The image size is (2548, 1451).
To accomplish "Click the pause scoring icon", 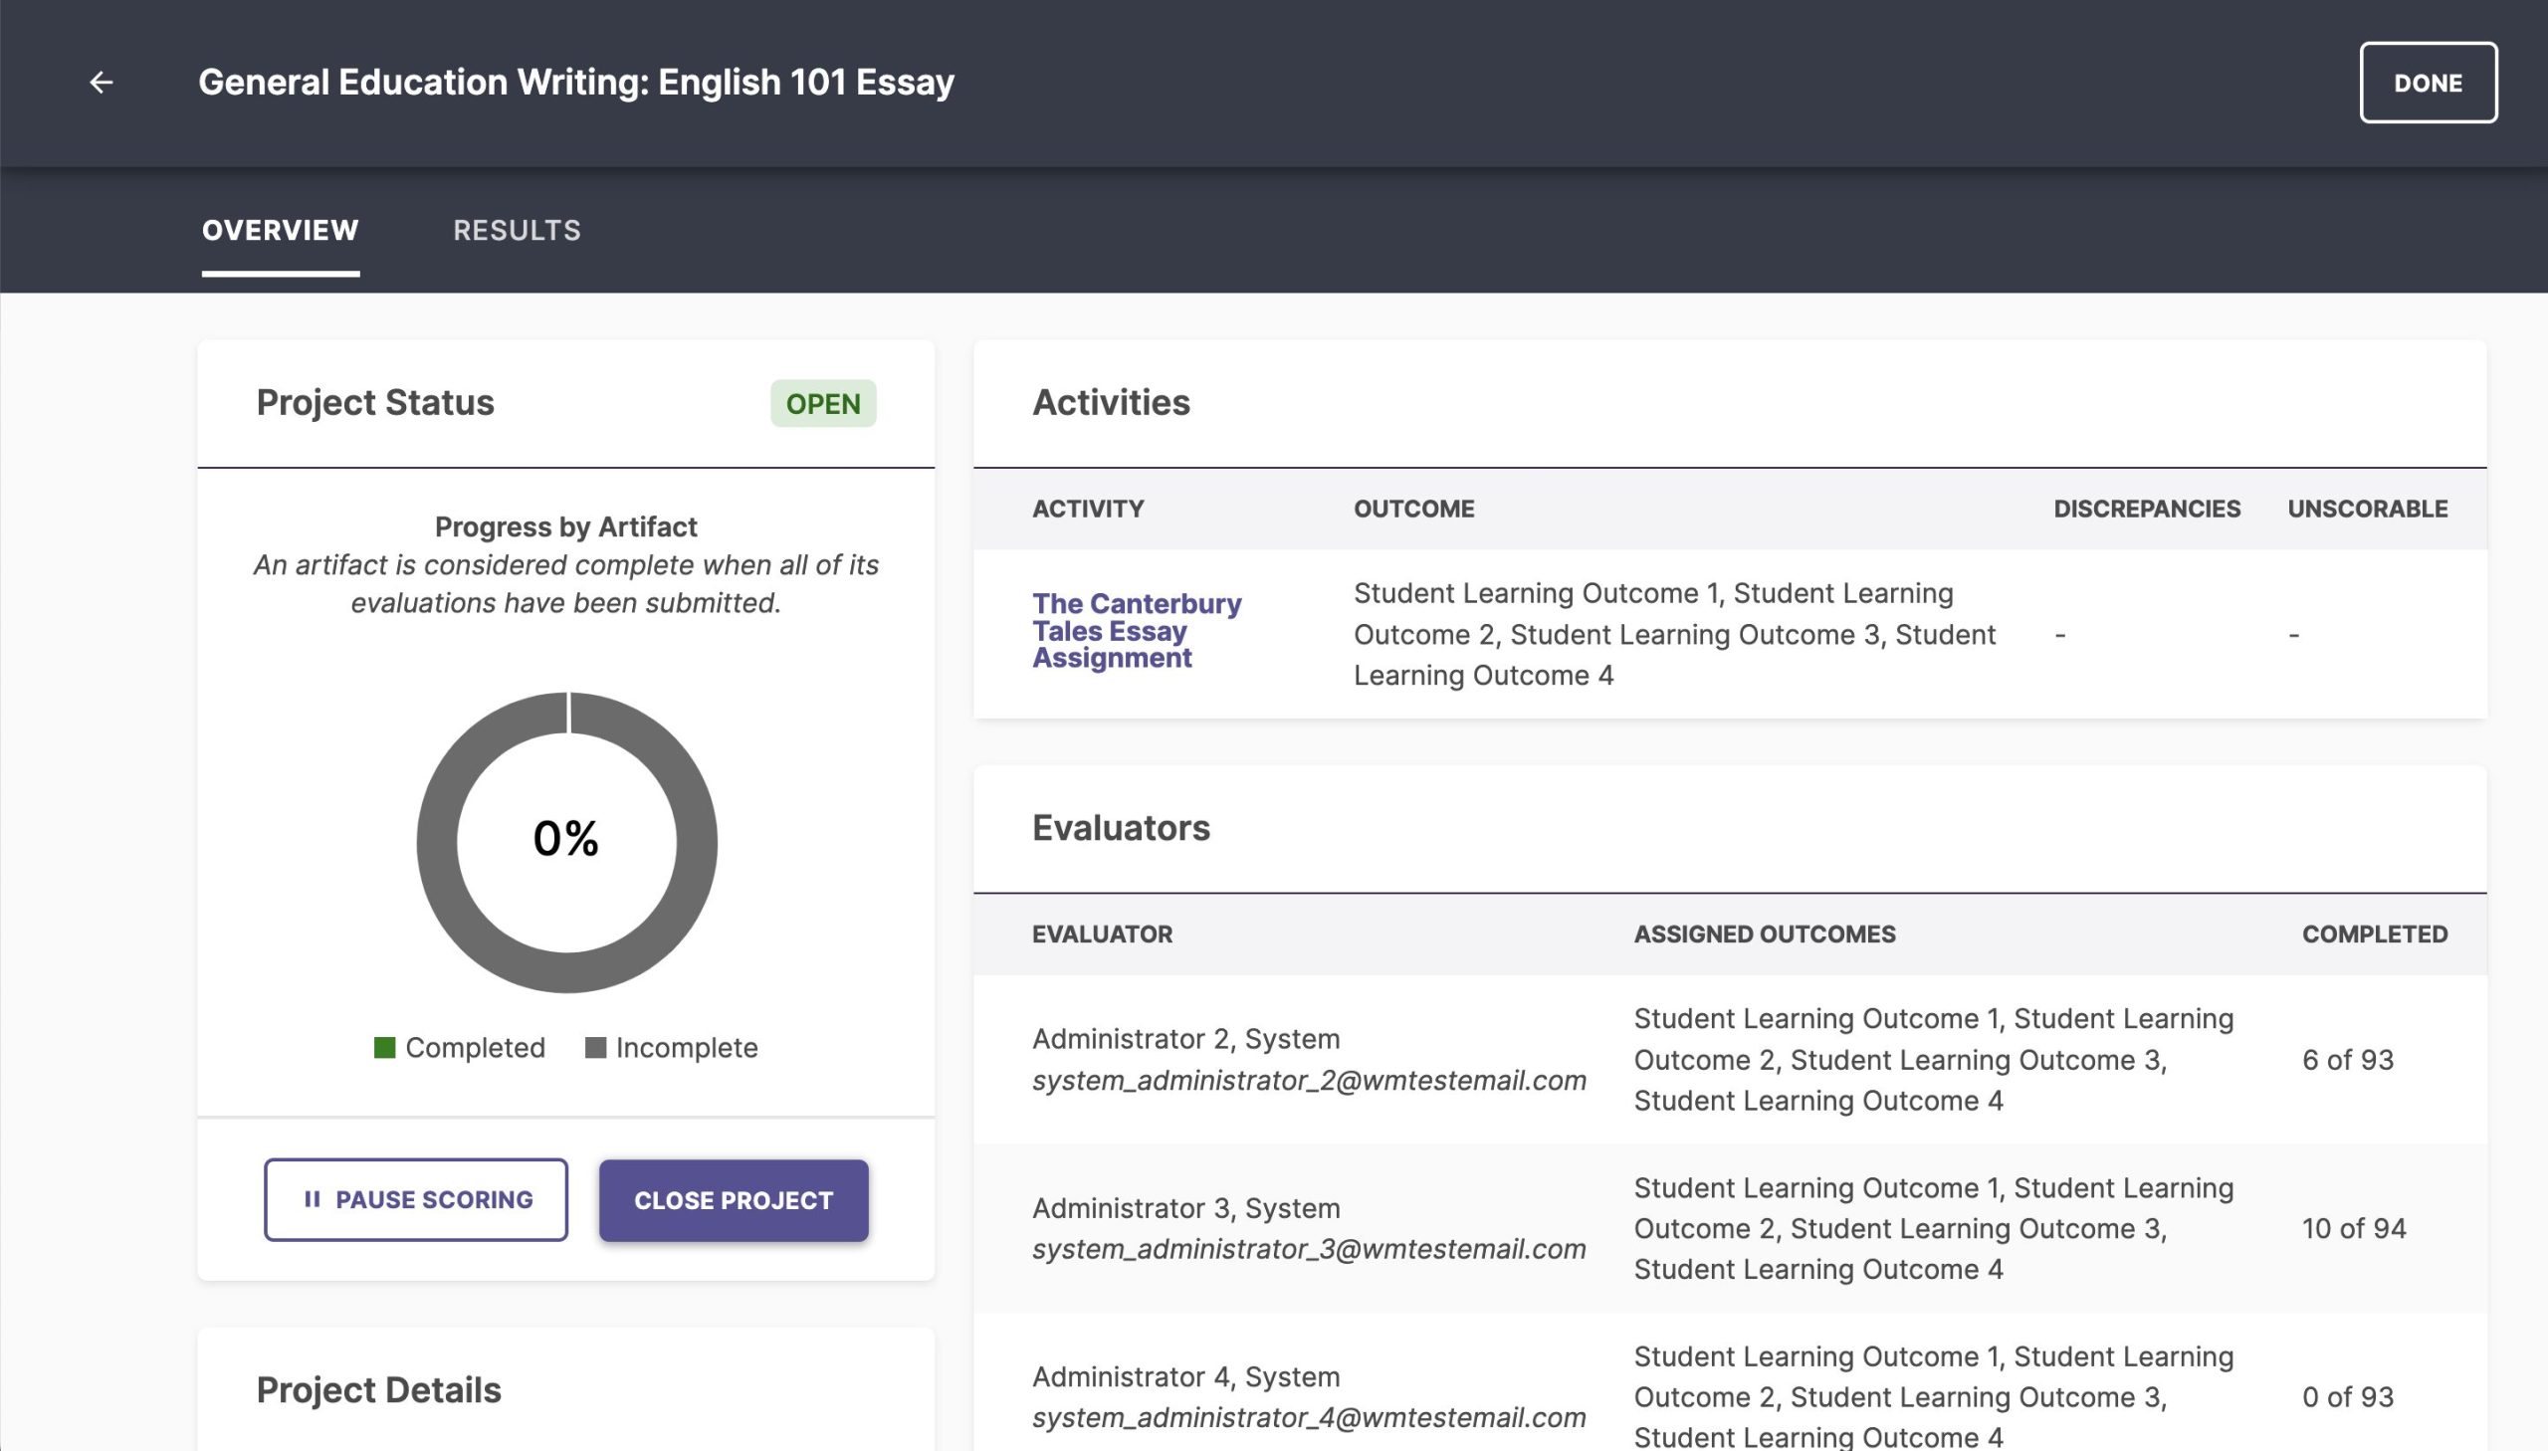I will (x=312, y=1199).
